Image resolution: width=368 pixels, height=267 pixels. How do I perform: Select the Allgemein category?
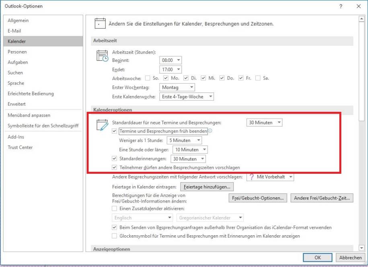point(43,21)
